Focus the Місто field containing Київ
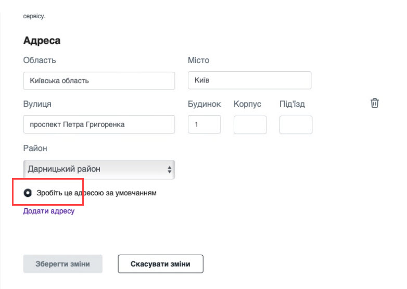Viewport: 407px width, 289px height. [249, 80]
